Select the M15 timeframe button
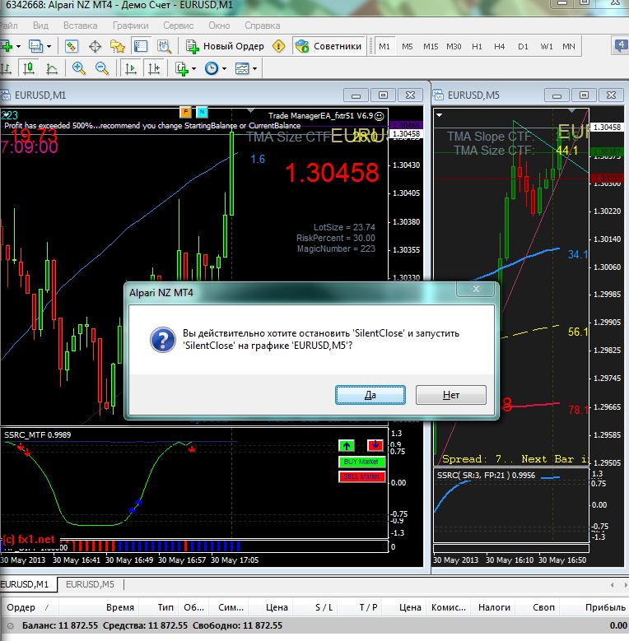This screenshot has width=629, height=641. click(431, 46)
